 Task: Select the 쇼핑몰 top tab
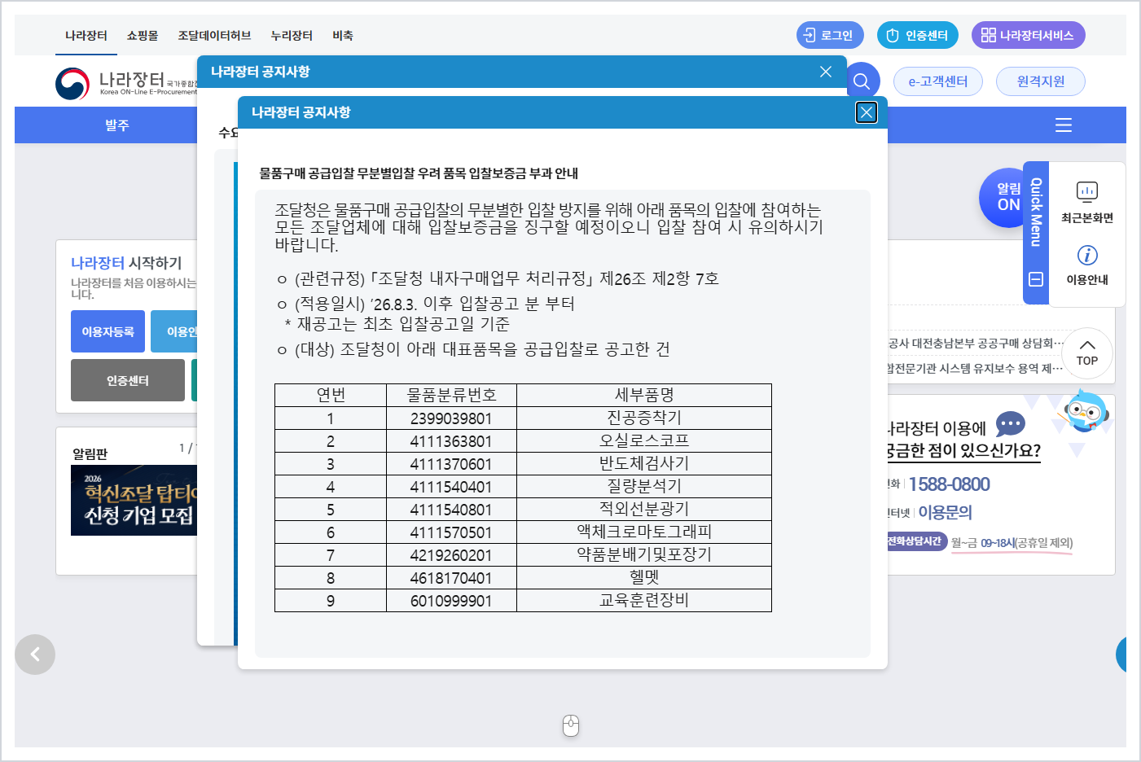point(143,36)
